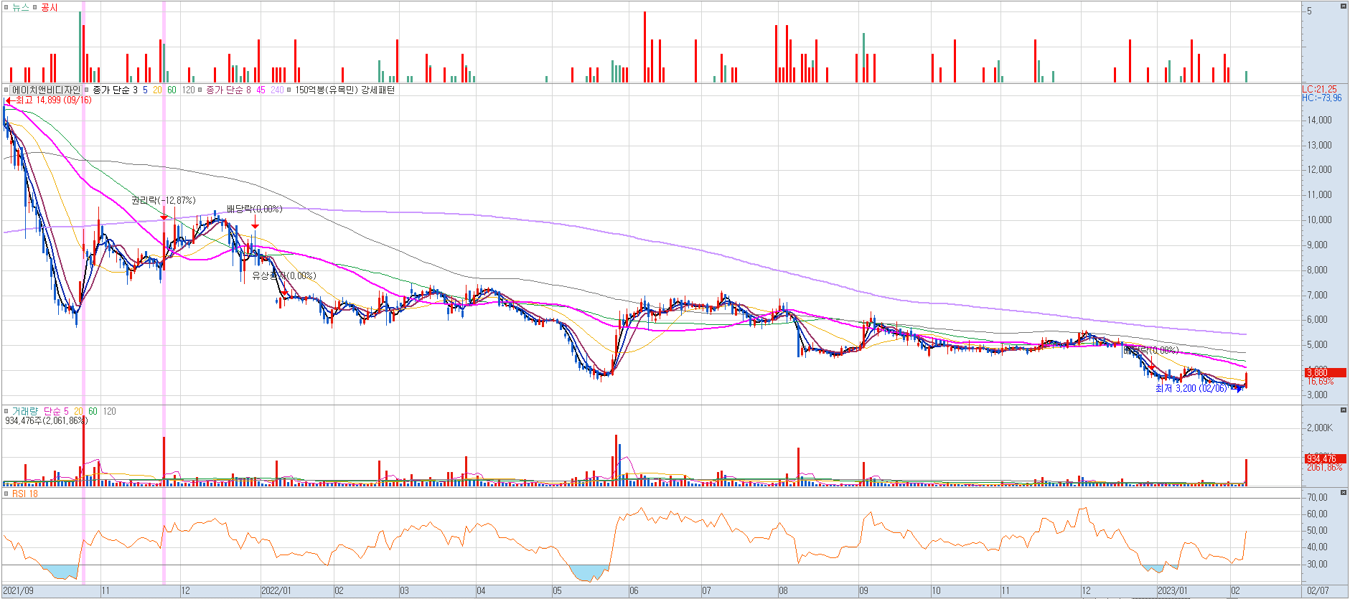The height and width of the screenshot is (599, 1350).
Task: Click the 10,000 price axis label
Action: tap(1319, 220)
